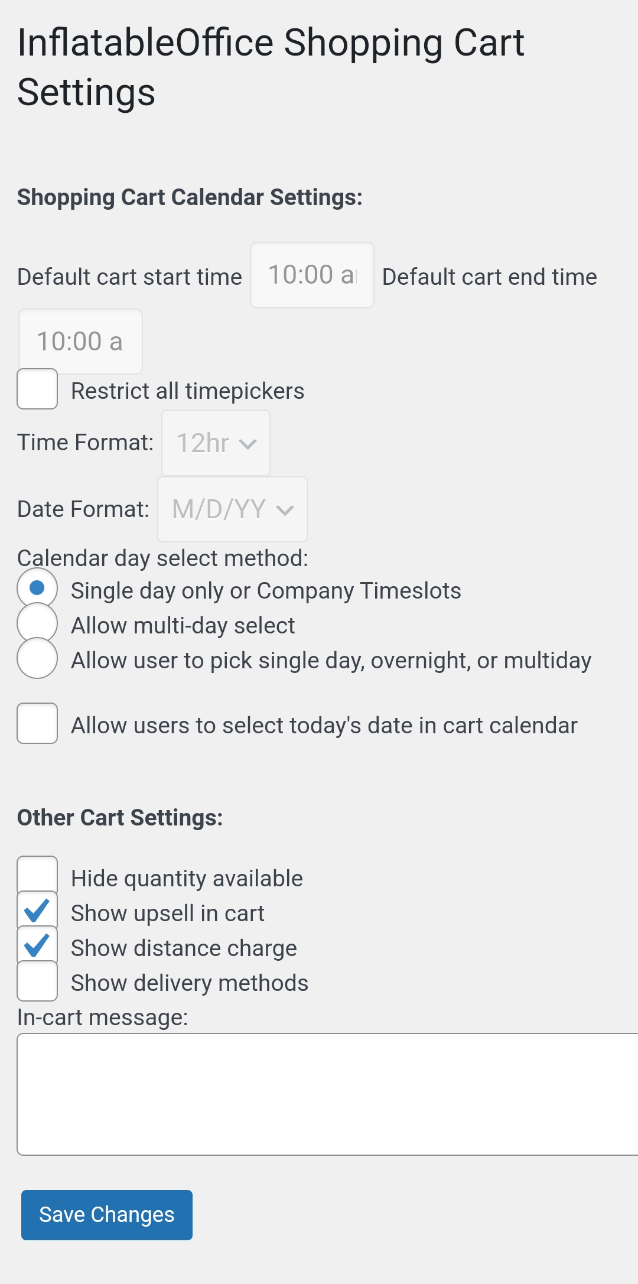
Task: Uncheck Show upsell in cart
Action: point(37,911)
